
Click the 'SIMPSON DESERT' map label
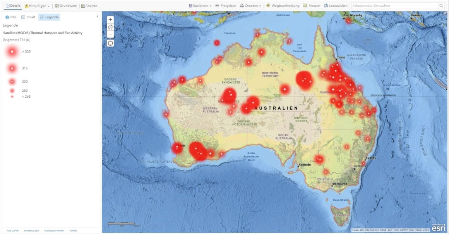click(x=301, y=119)
